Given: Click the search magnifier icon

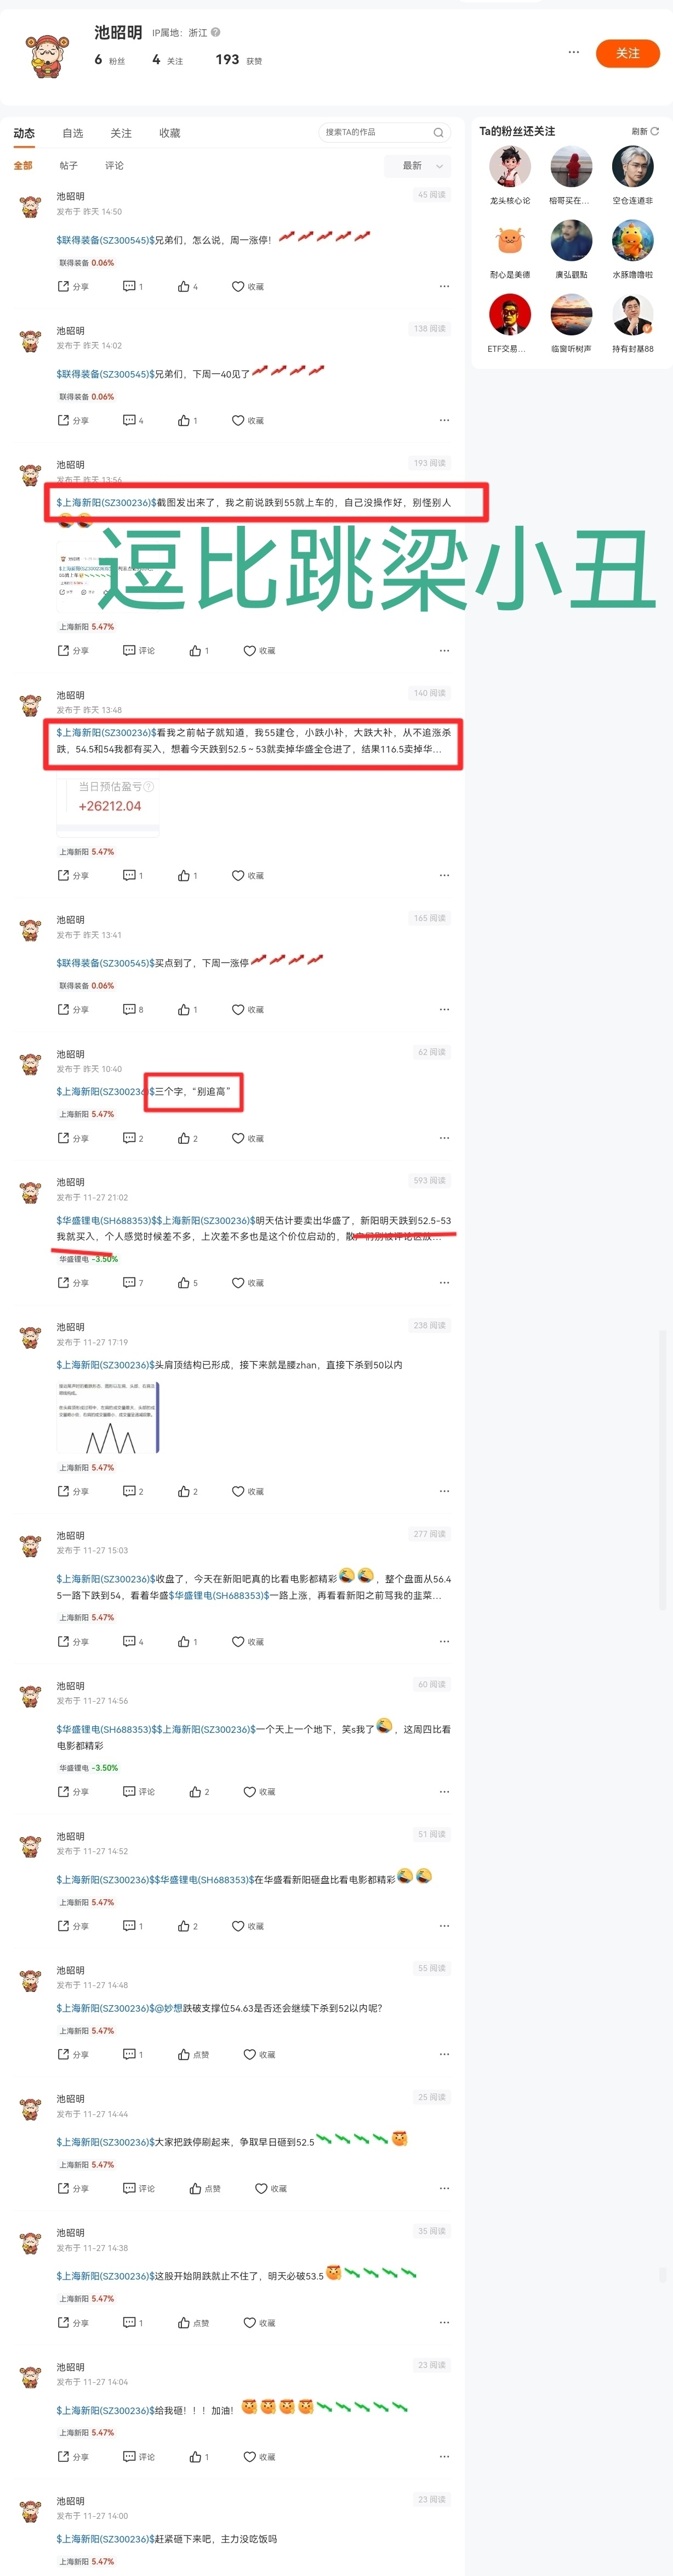Looking at the screenshot, I should 437,132.
